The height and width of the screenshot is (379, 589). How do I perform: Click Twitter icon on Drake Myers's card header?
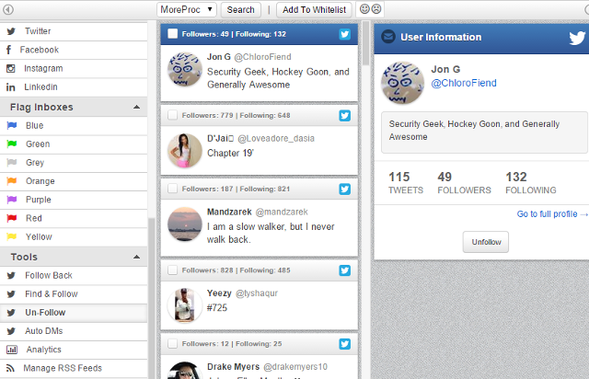(345, 344)
